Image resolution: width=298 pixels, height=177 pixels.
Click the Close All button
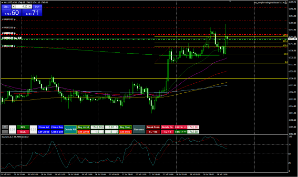tap(44, 127)
